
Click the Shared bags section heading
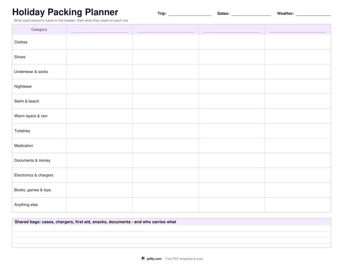[95, 222]
